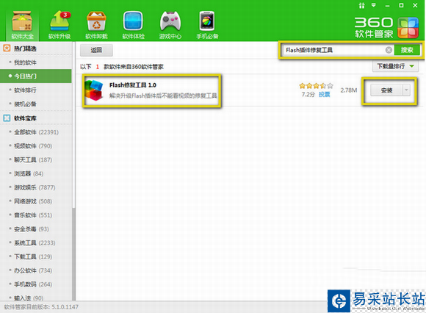Open 手机必备 phone essentials icon
This screenshot has width=426, height=313.
[x=207, y=25]
